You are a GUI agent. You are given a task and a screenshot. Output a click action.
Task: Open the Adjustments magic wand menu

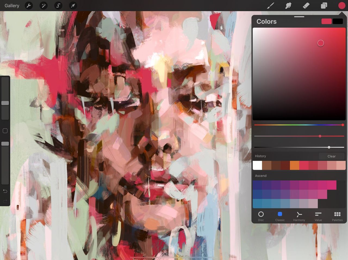[x=43, y=5]
